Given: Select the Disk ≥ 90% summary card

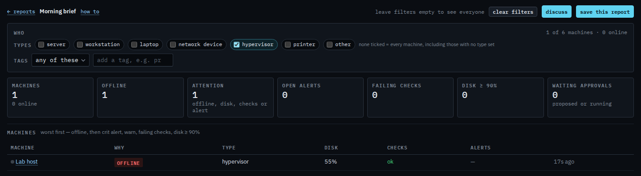Looking at the screenshot, I should 500,98.
